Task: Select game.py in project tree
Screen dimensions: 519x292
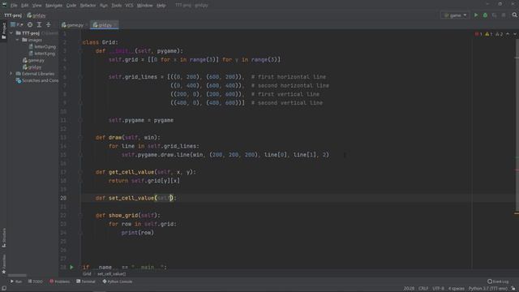Action: 33,60
